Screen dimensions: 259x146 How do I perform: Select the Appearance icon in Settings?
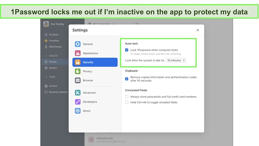tap(78, 53)
